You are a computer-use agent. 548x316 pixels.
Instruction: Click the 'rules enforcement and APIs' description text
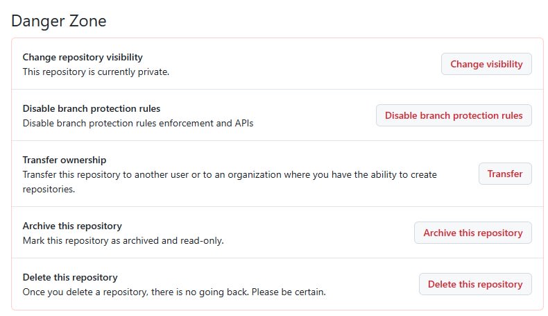click(x=194, y=123)
